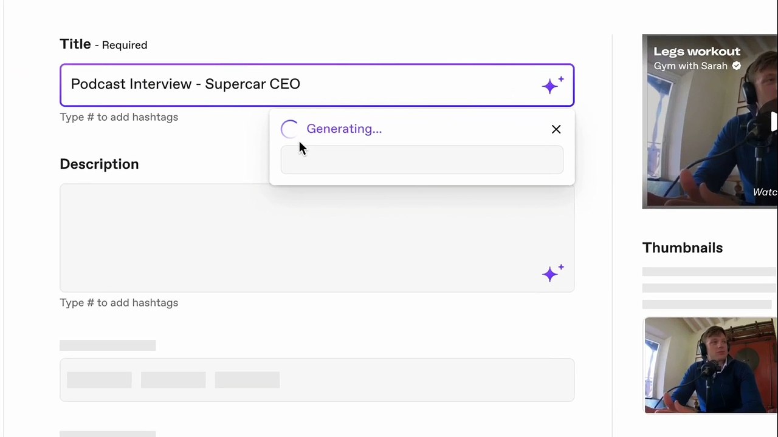Screen dimensions: 778x437
Task: Select the podcast thumbnail image under Thumbnails
Action: (x=711, y=365)
